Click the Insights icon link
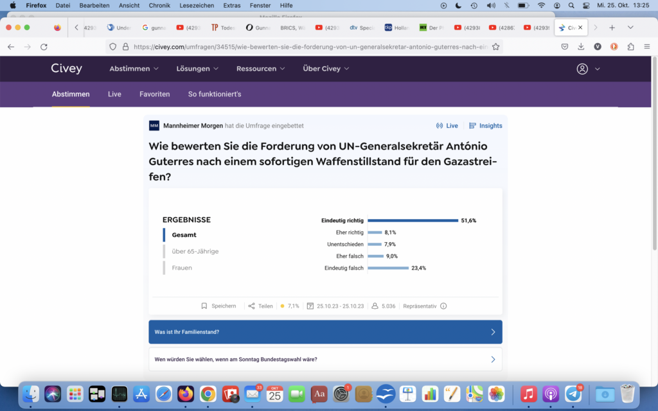 [x=472, y=126]
